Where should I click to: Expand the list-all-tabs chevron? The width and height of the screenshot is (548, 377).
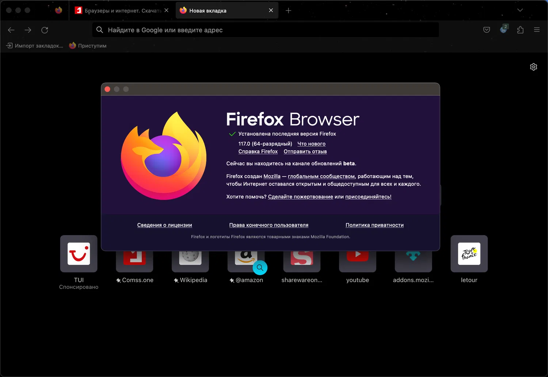tap(520, 10)
